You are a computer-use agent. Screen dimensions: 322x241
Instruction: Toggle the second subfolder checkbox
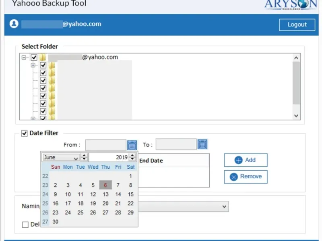pyautogui.click(x=43, y=73)
